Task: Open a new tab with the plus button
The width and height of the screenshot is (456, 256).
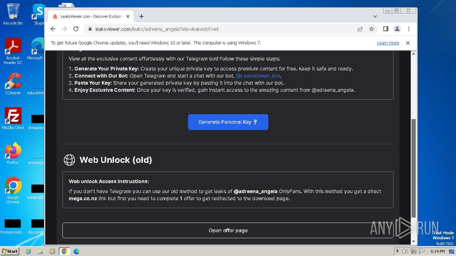Action: click(x=141, y=16)
